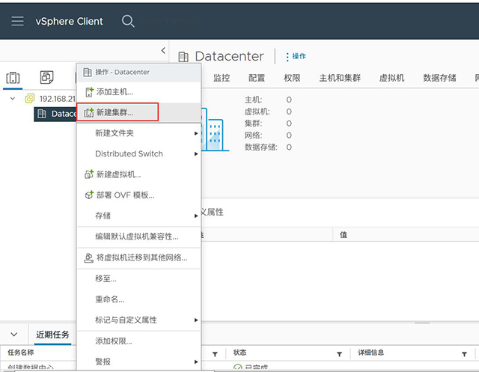
Task: Click the 数据存储: count label
Action: pyautogui.click(x=261, y=147)
